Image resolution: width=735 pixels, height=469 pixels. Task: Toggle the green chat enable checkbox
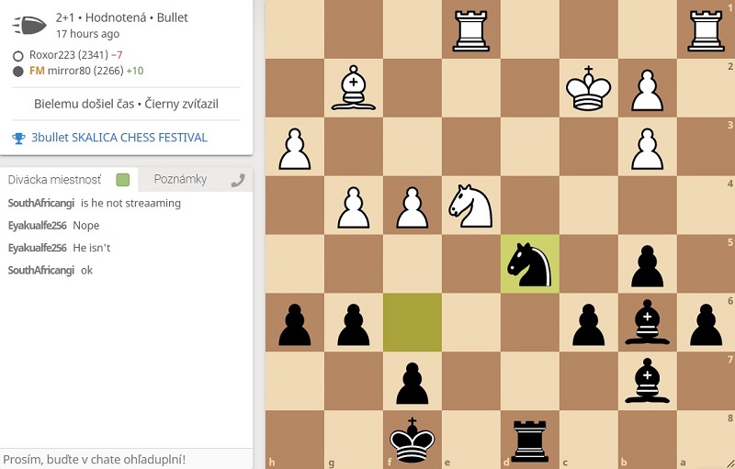click(x=123, y=180)
